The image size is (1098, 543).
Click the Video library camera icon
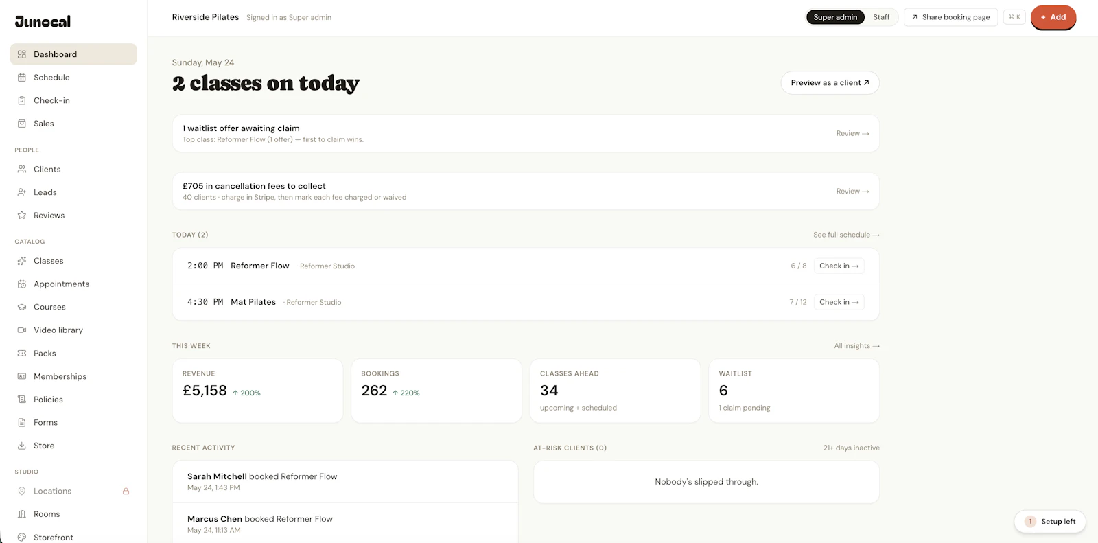22,330
